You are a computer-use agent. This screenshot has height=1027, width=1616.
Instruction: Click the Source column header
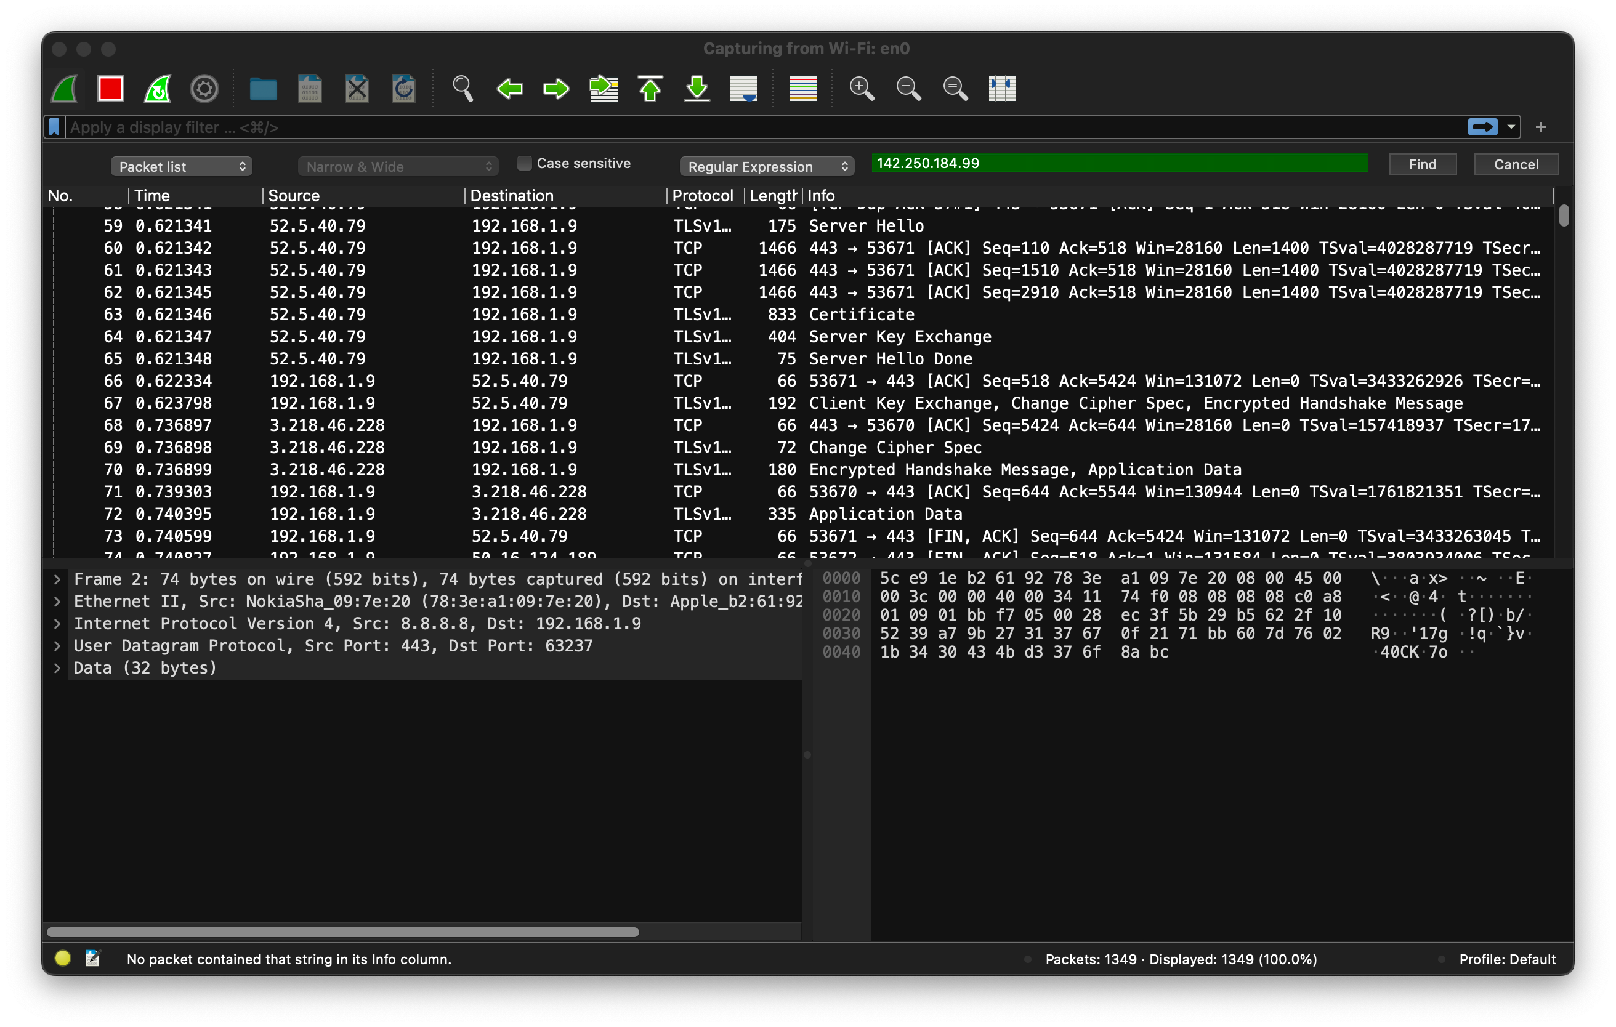point(294,196)
